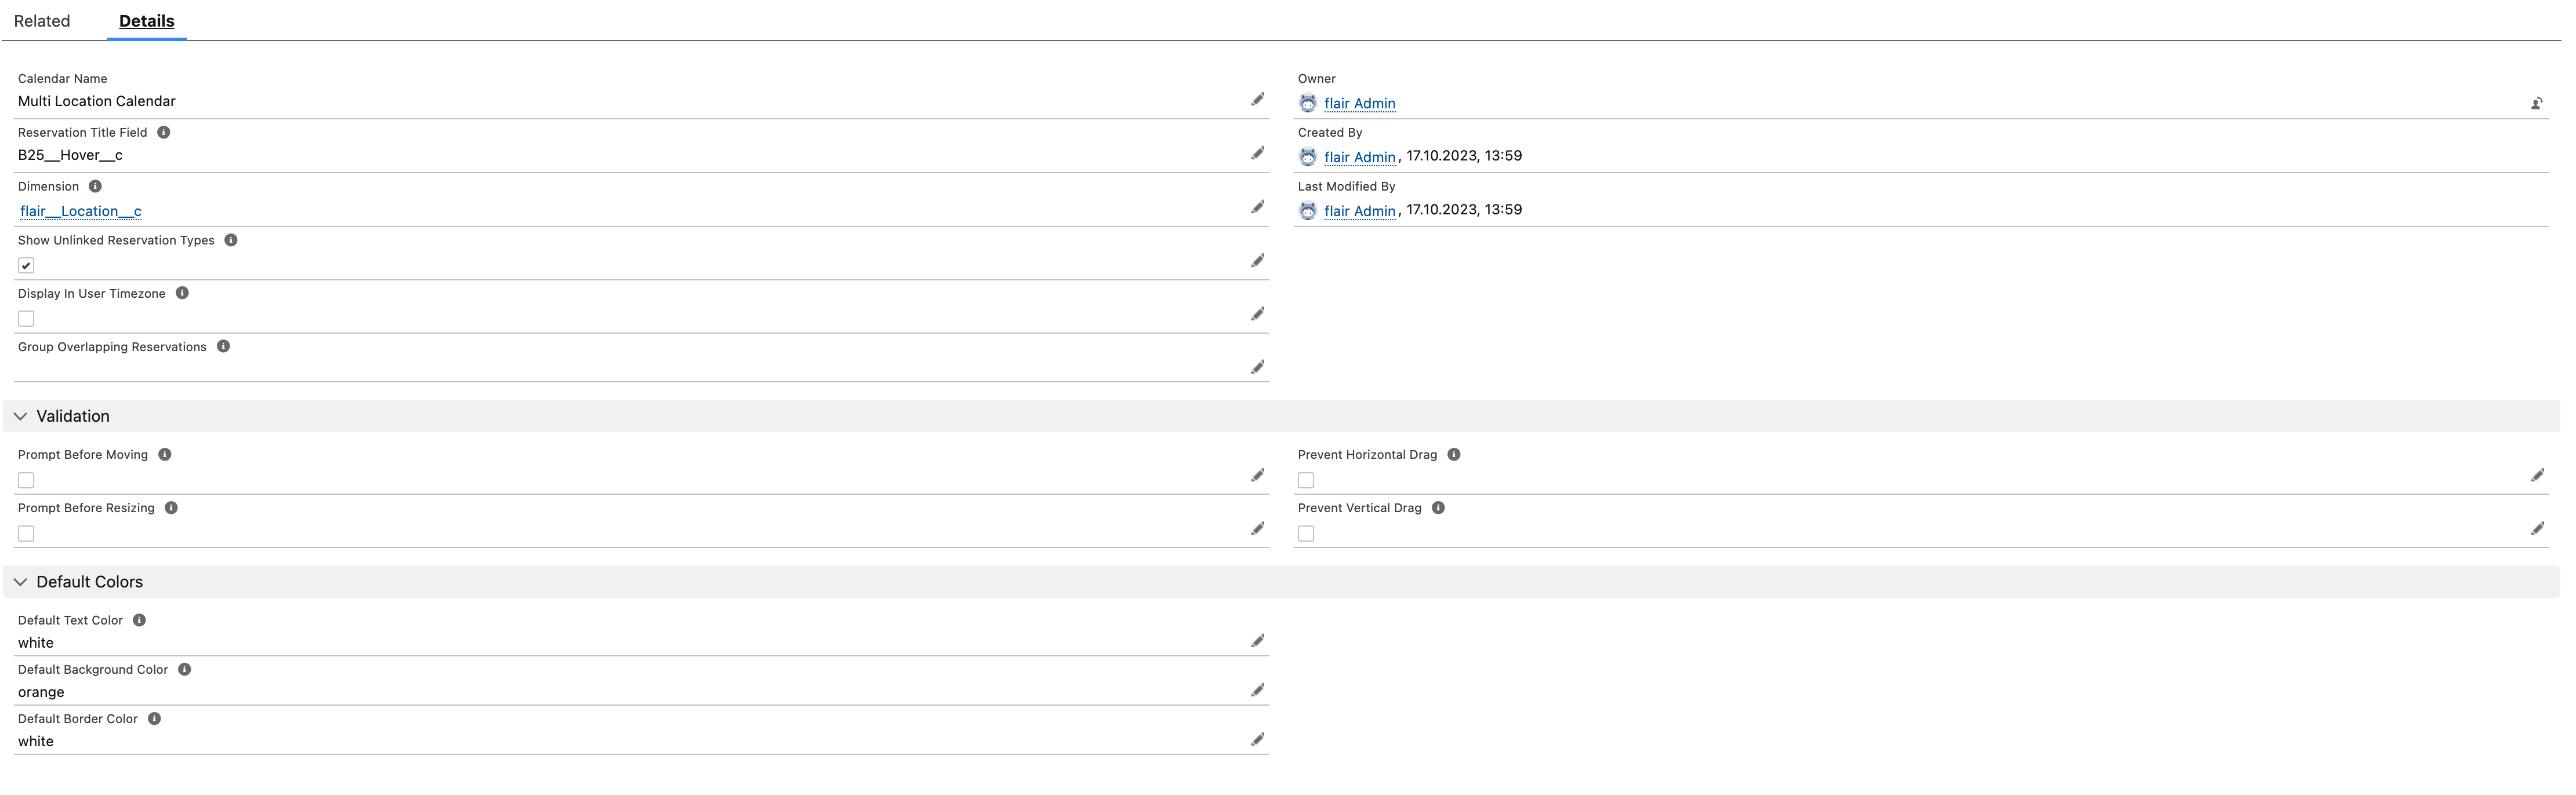This screenshot has height=796, width=2576.
Task: Click pencil icon for Reservation Title Field
Action: tap(1257, 154)
